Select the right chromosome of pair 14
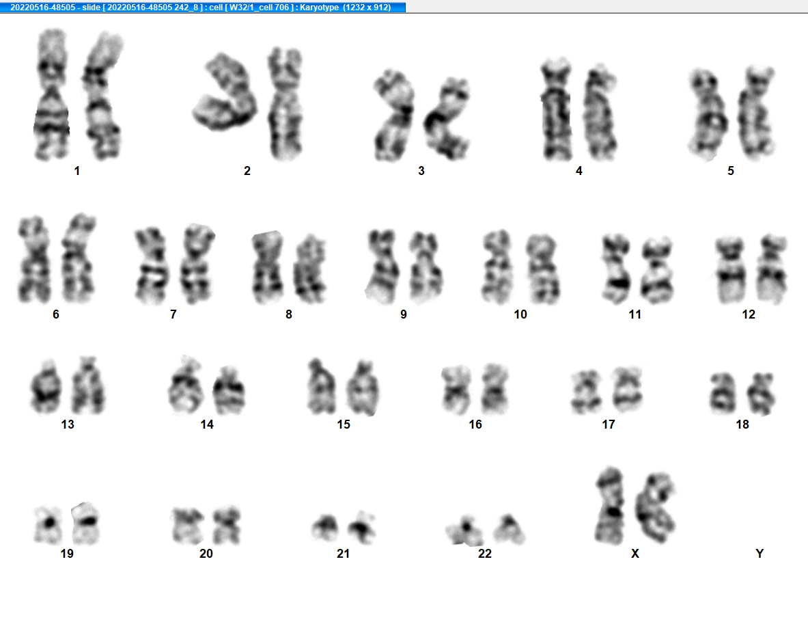The image size is (808, 620). click(228, 390)
